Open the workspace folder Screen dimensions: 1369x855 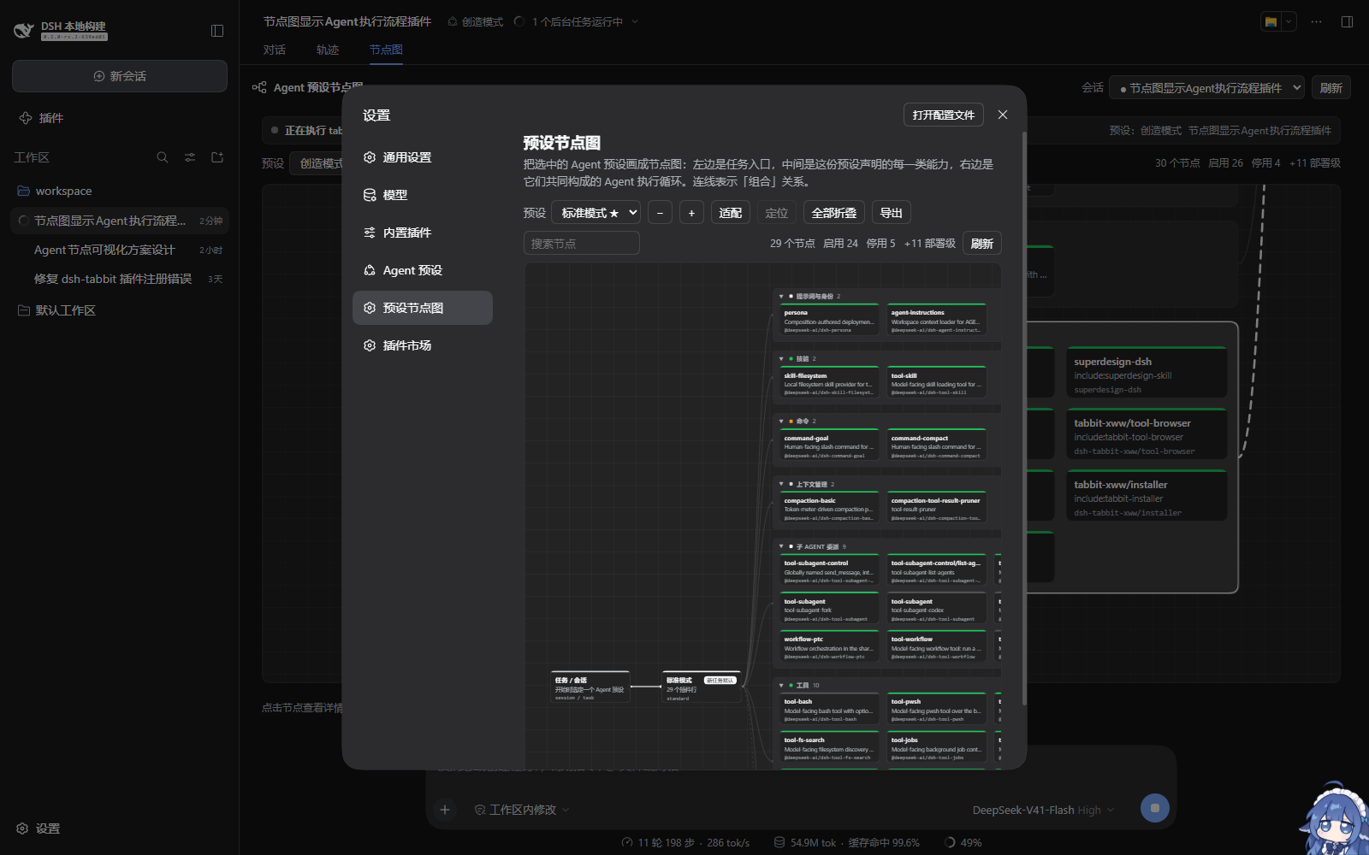120,191
